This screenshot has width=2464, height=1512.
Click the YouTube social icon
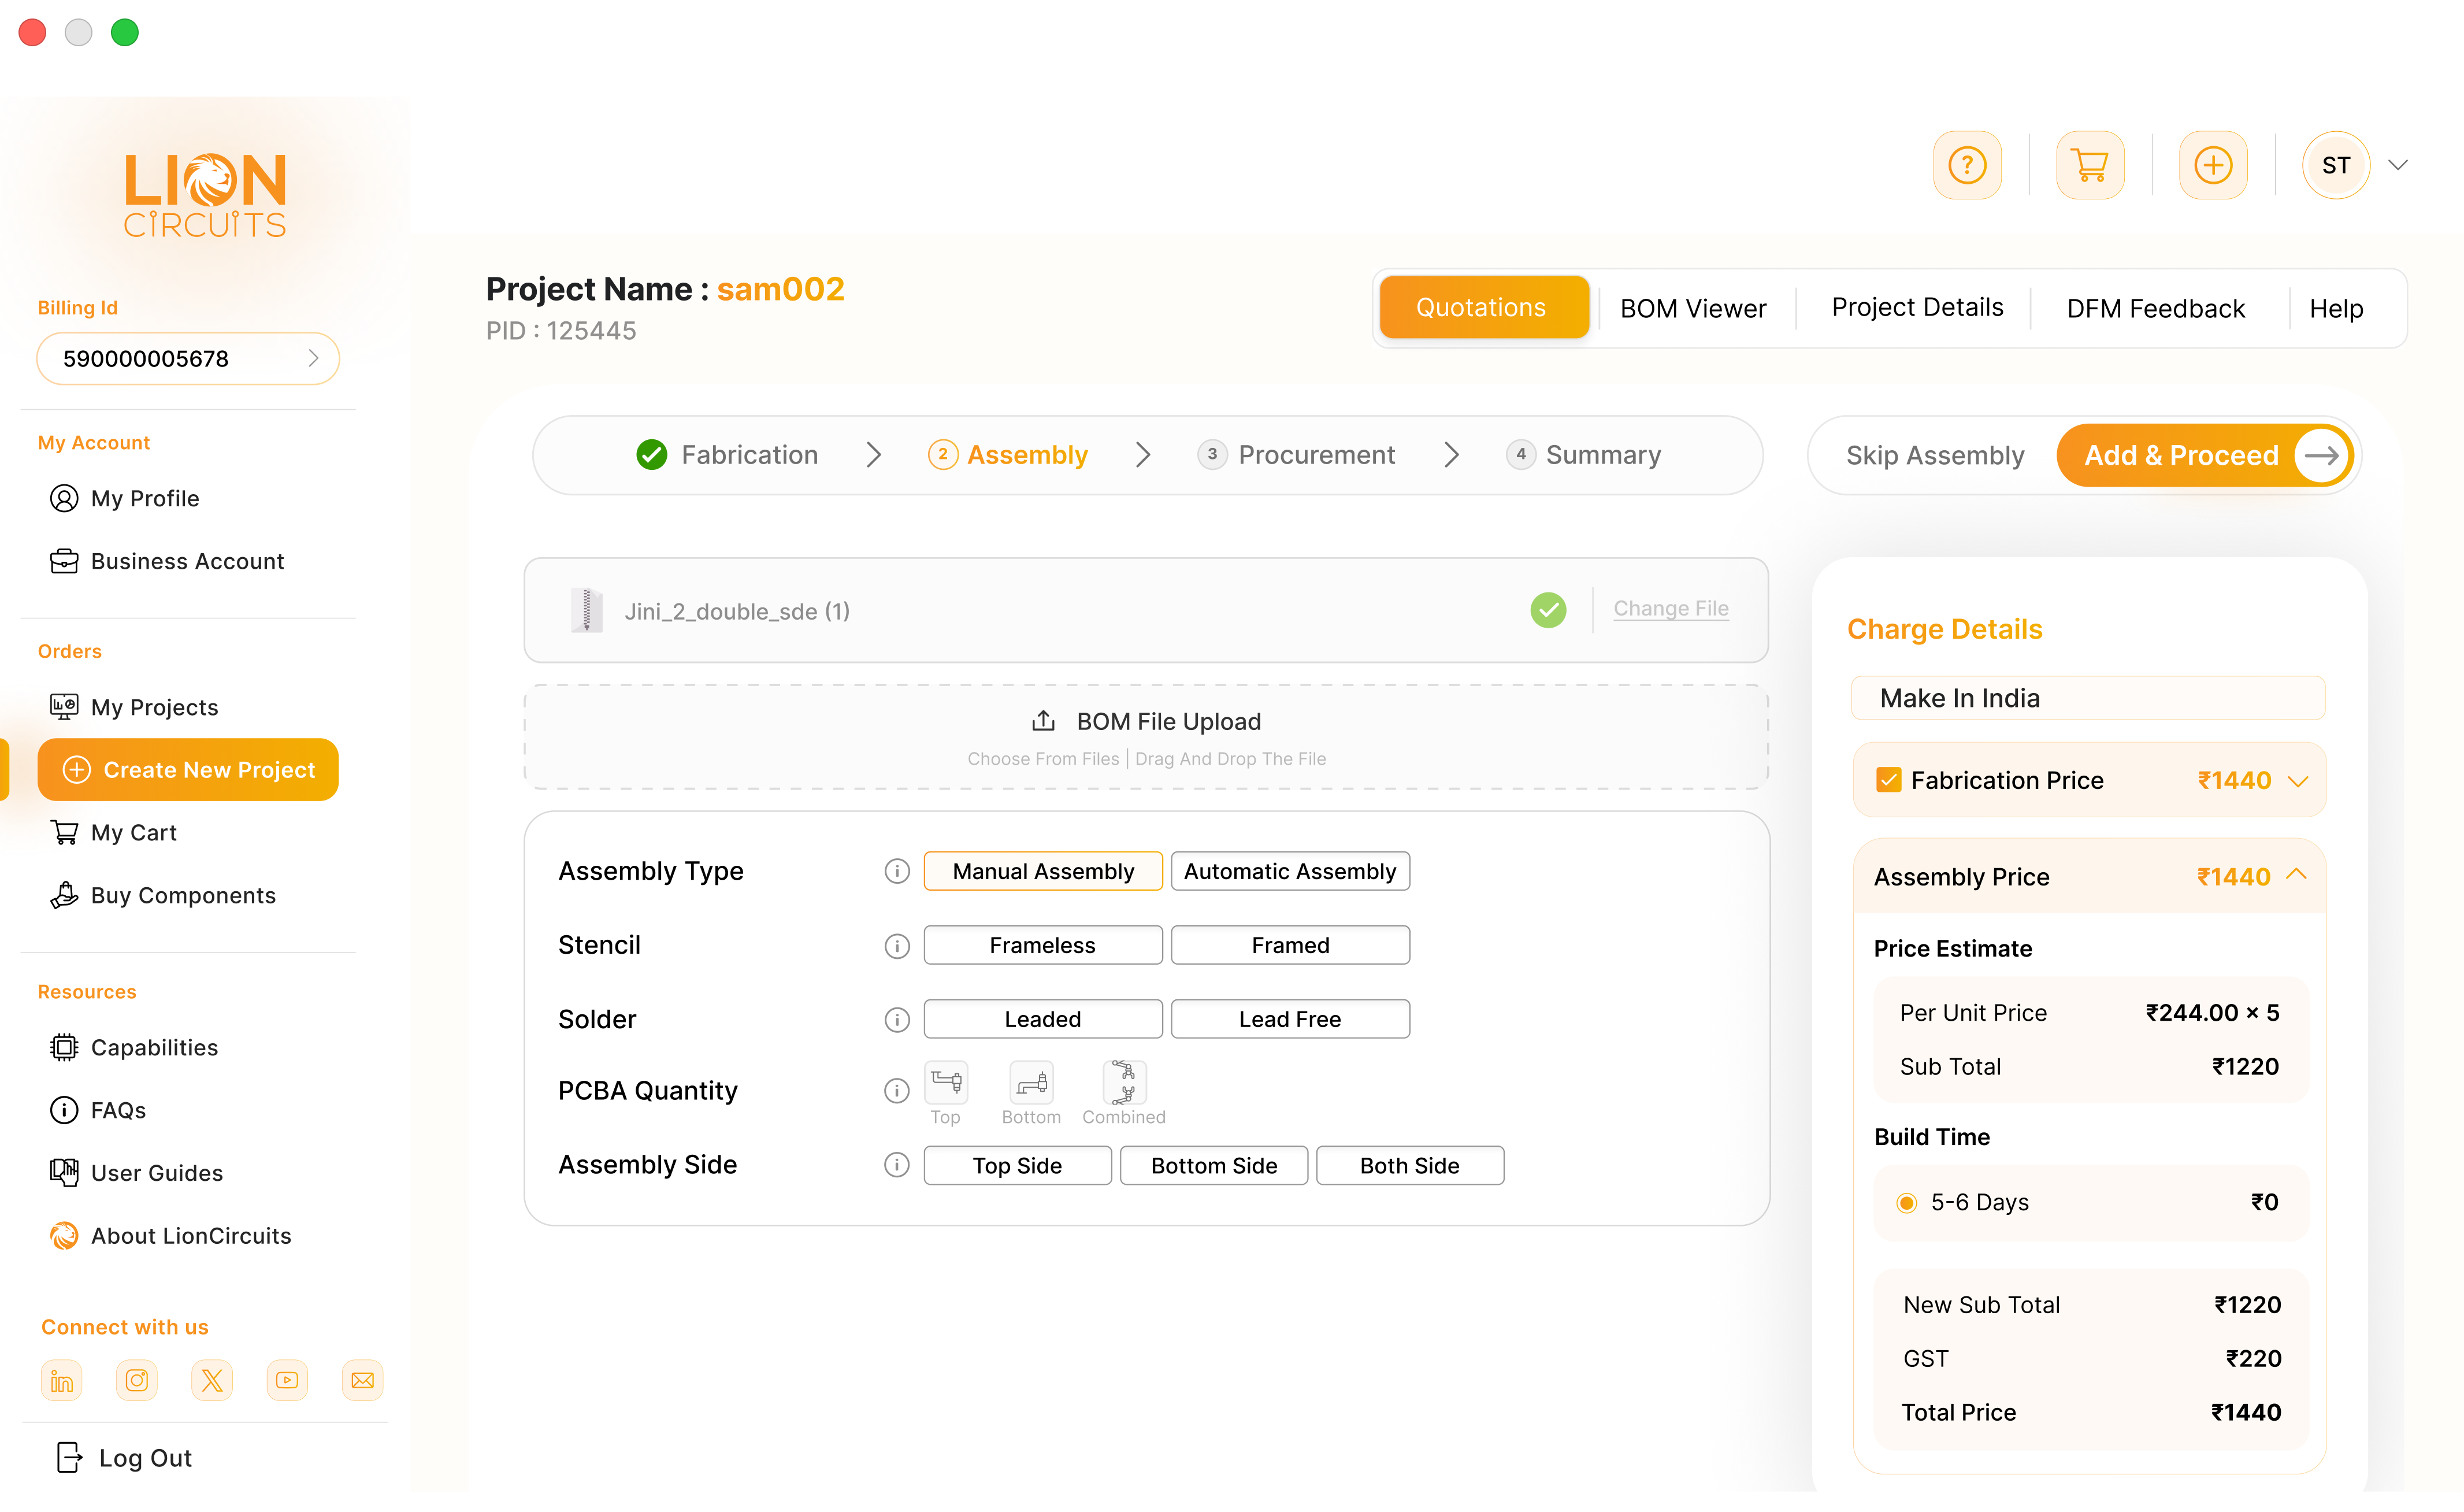point(287,1380)
